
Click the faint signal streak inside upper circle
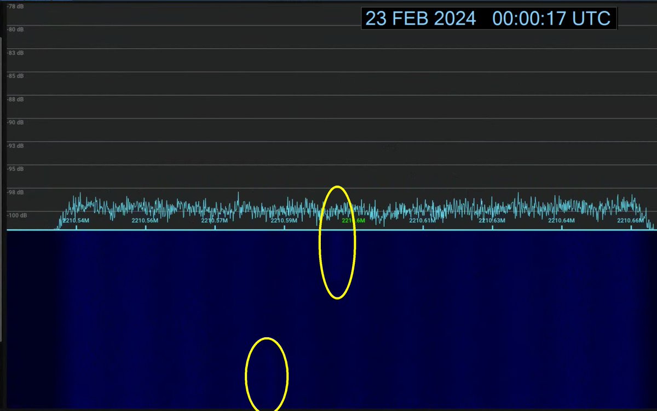(337, 257)
